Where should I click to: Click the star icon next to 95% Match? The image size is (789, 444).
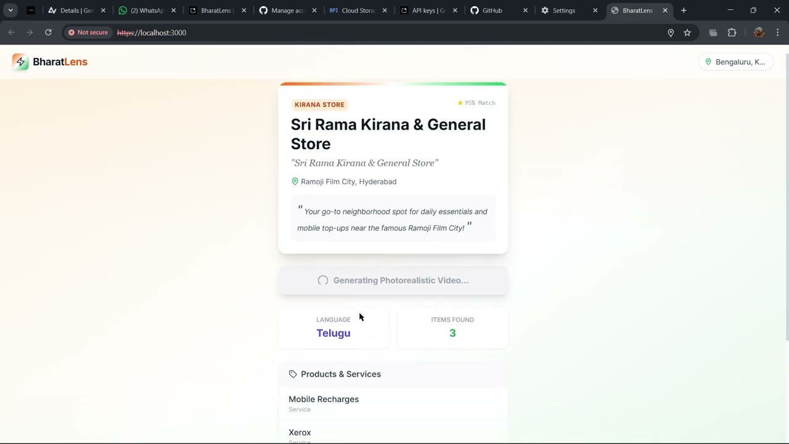pos(460,103)
